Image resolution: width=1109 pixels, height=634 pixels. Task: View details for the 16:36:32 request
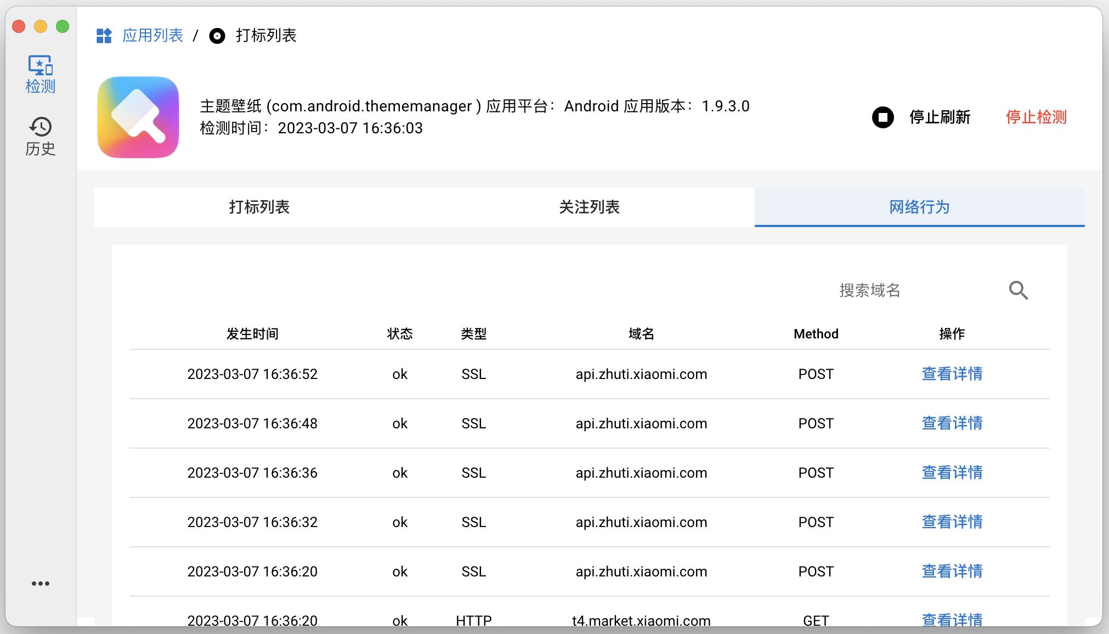coord(952,522)
